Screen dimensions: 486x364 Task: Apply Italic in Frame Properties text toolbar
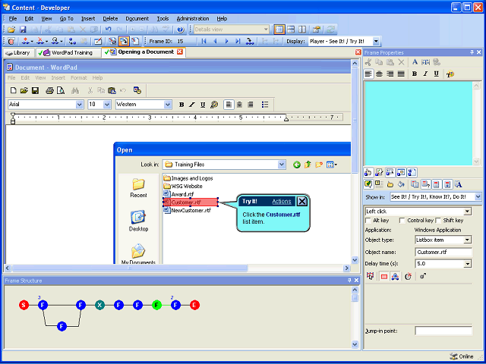point(425,74)
